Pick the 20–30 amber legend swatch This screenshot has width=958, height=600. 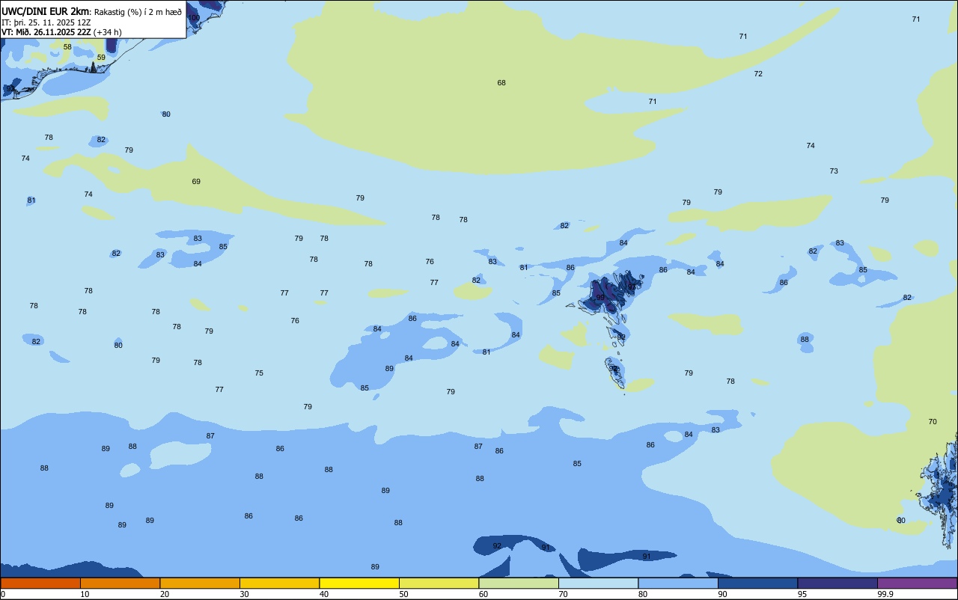point(200,583)
